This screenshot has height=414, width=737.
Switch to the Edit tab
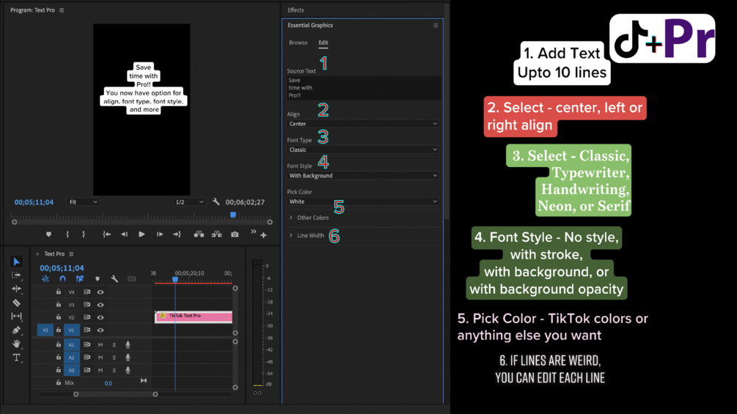323,42
